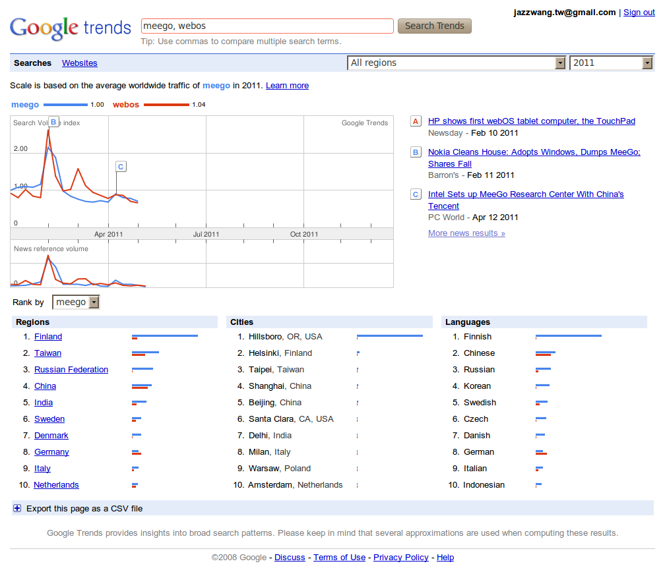This screenshot has height=578, width=665.
Task: Click 'Chinese' language entry
Action: (x=479, y=353)
